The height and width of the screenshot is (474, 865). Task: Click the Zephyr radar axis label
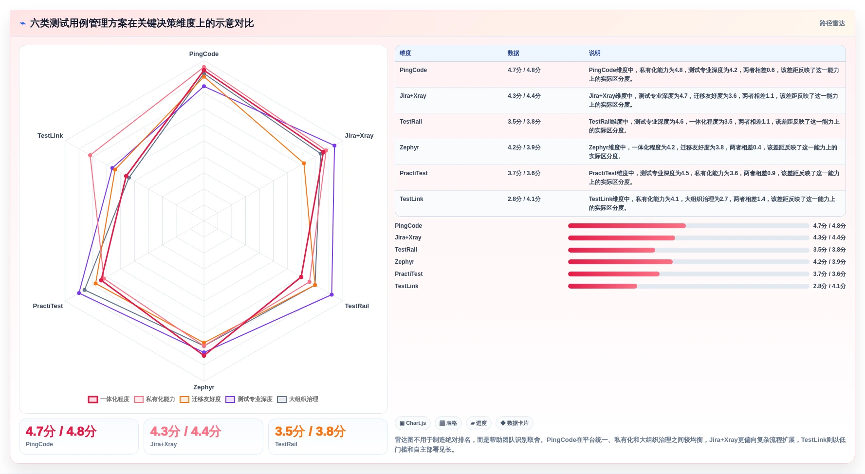coord(204,387)
